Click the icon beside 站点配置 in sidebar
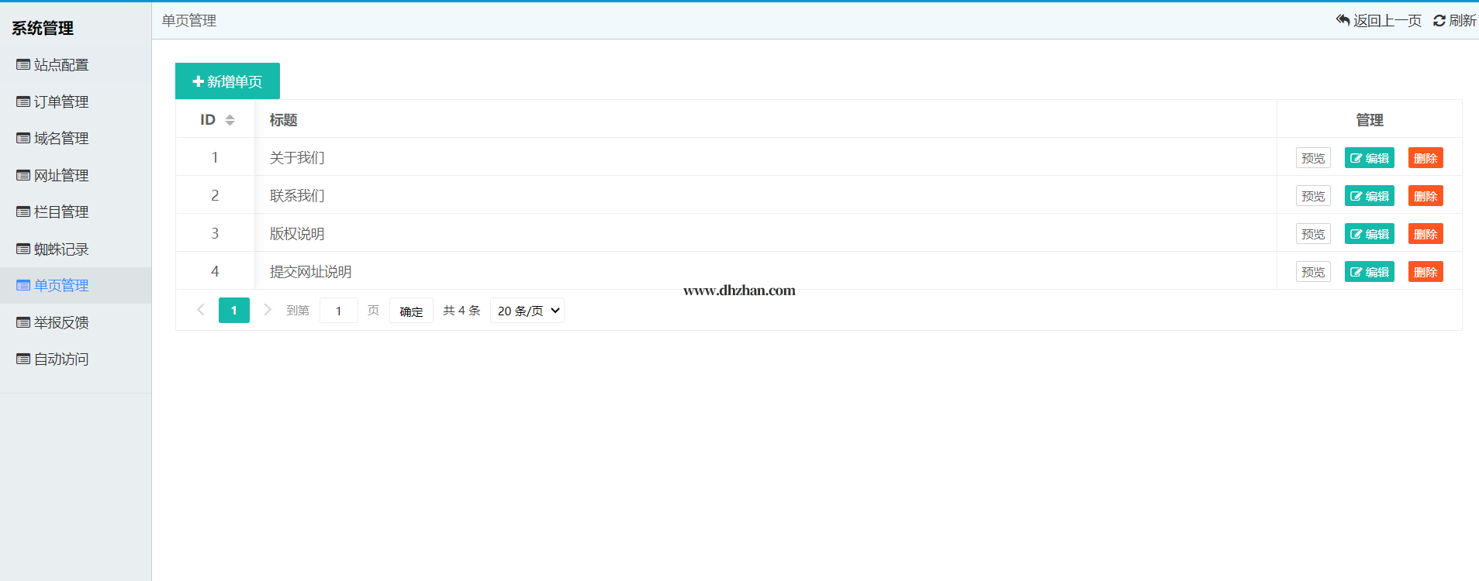Screen dimensions: 1479x581 point(23,65)
